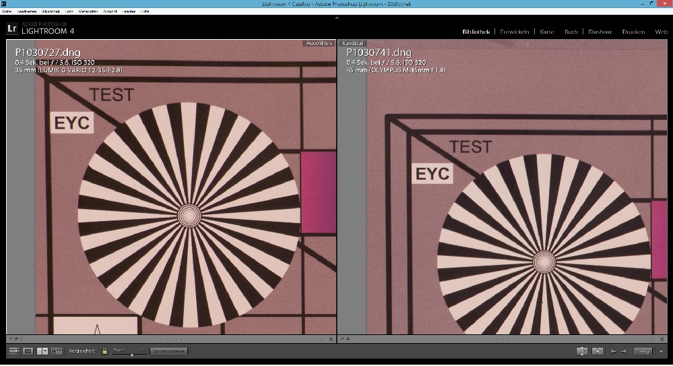Toggle the zoom link lock icon

pyautogui.click(x=104, y=351)
